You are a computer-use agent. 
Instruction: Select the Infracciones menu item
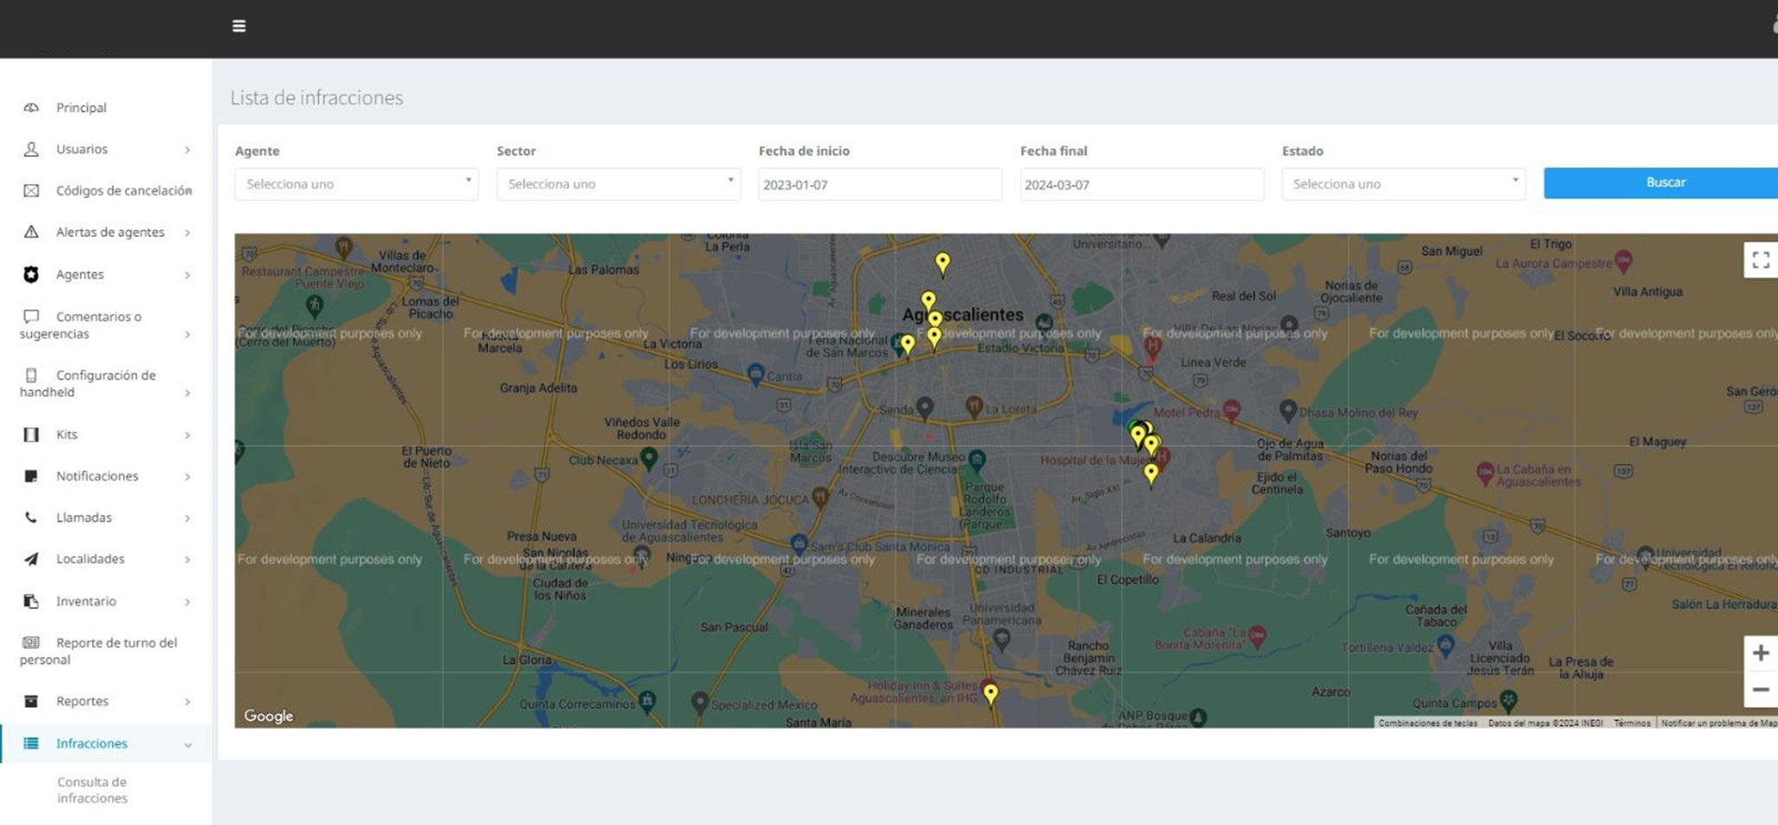[106, 743]
